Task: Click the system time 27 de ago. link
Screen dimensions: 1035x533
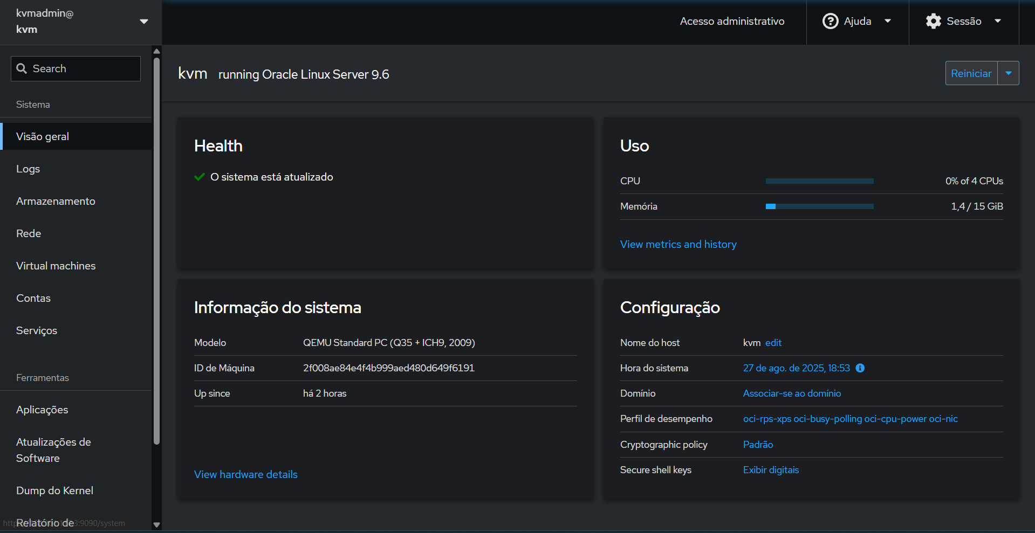Action: [796, 368]
